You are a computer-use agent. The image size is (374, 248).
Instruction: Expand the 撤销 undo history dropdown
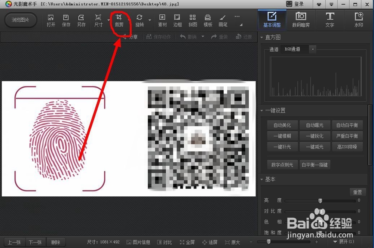coord(203,37)
